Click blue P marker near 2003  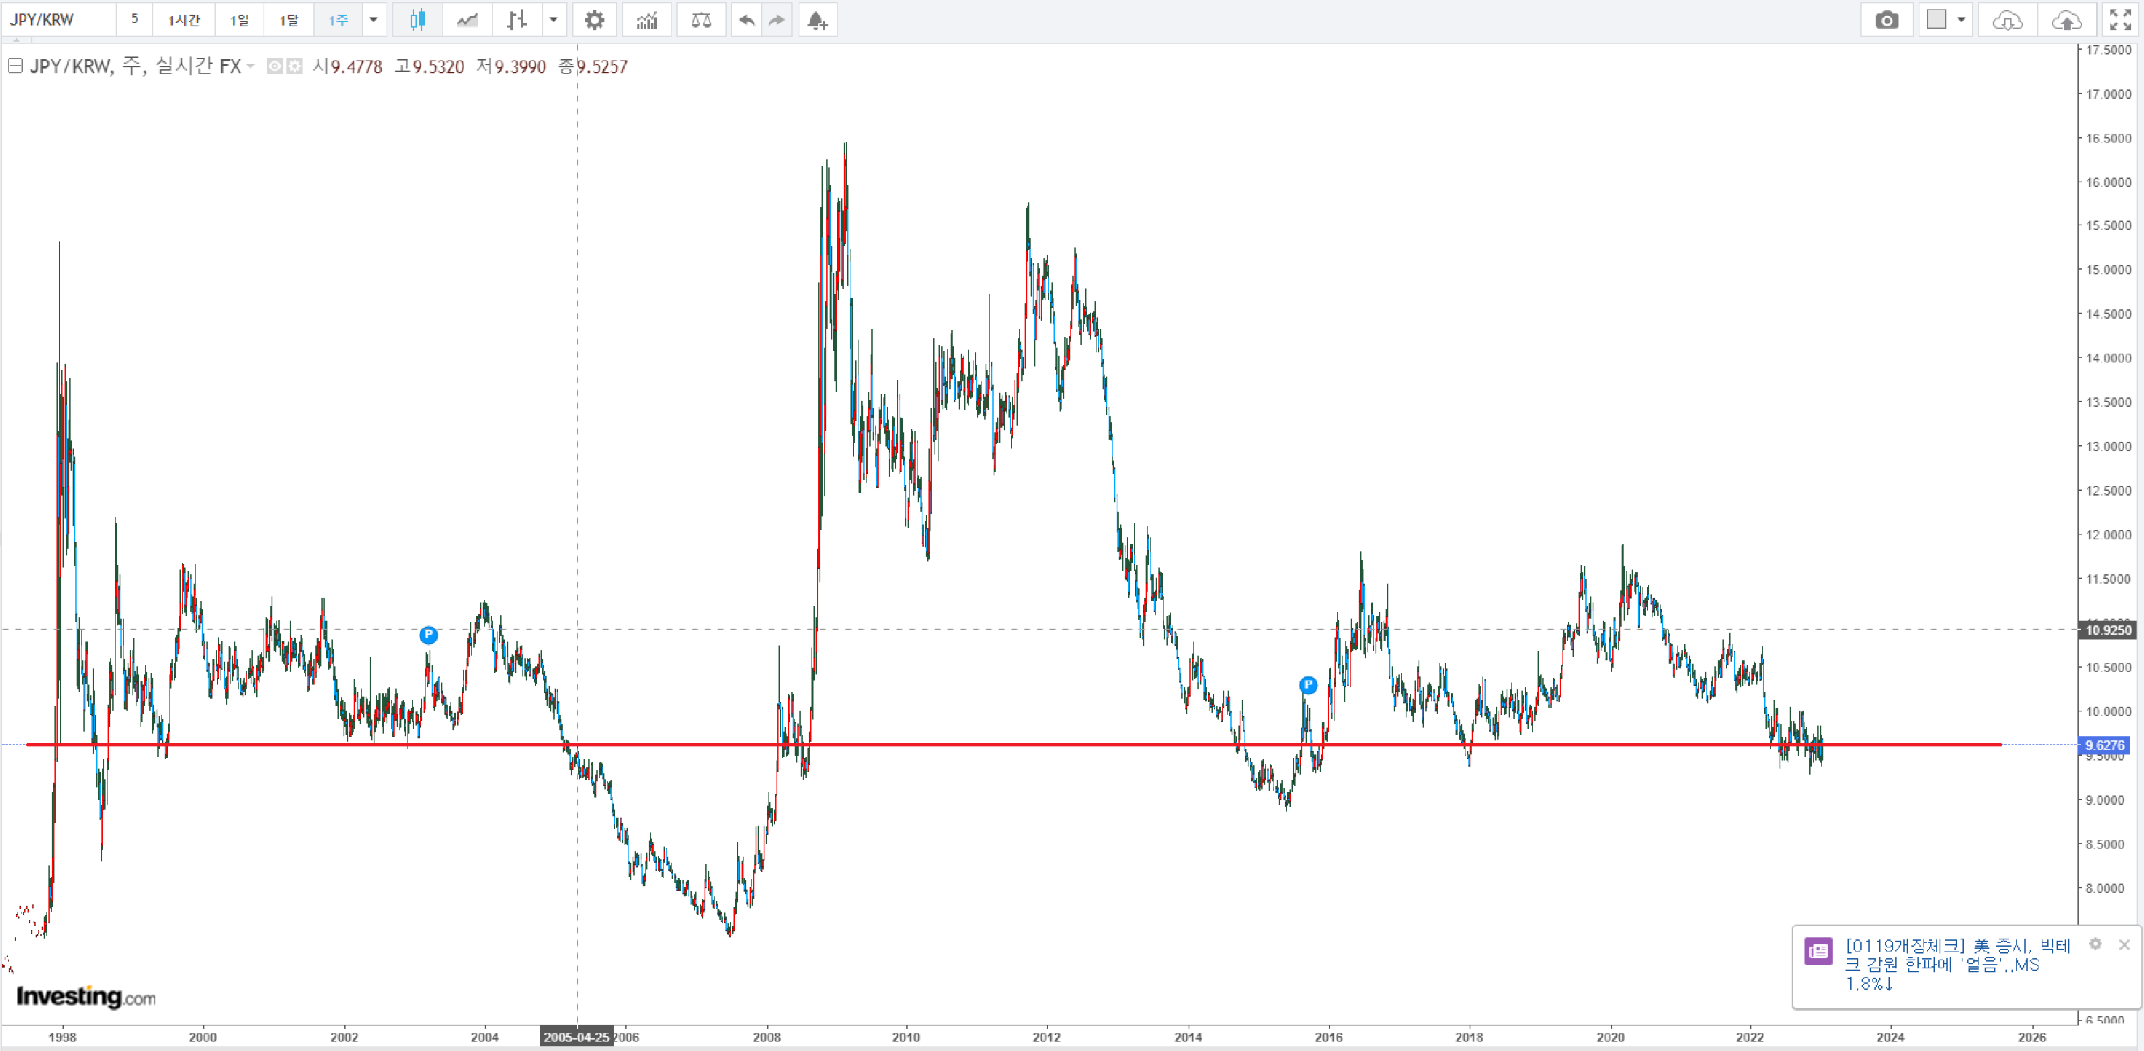[428, 635]
